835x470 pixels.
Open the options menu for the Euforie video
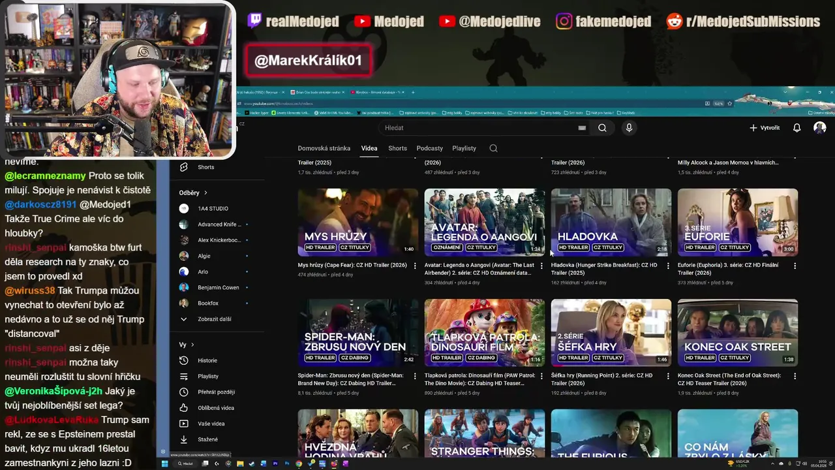coord(795,266)
